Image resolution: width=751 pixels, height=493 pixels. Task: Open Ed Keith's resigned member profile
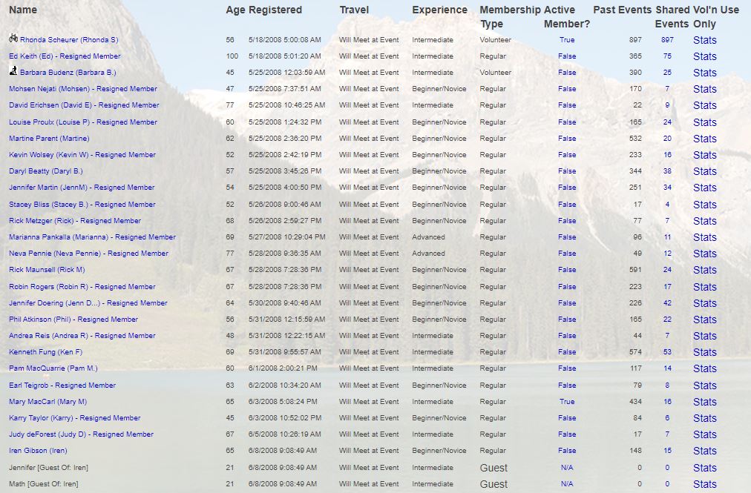pyautogui.click(x=65, y=56)
